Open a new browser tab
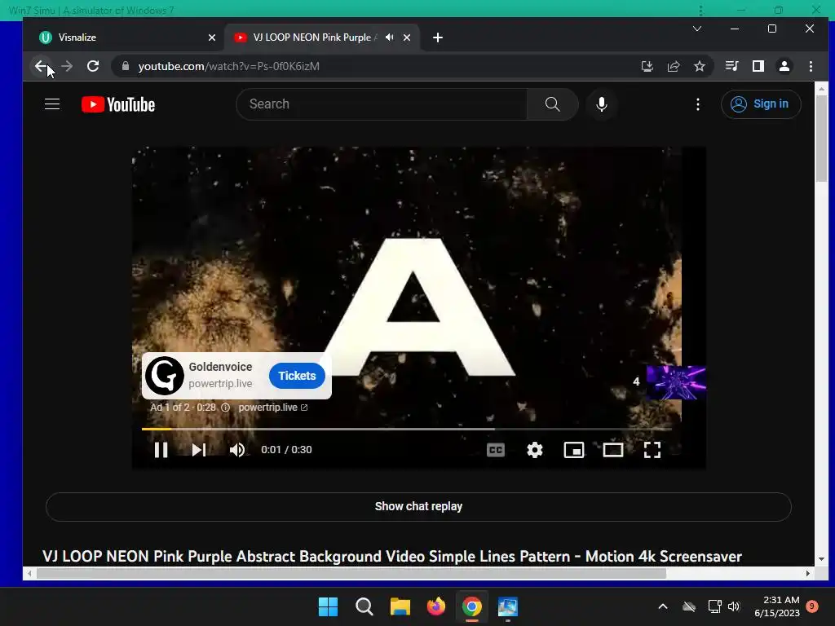This screenshot has height=626, width=835. [438, 37]
